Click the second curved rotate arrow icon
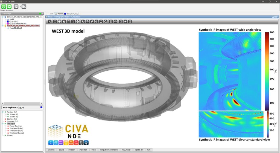Viewport: 280px width, 153px height. coord(87,21)
